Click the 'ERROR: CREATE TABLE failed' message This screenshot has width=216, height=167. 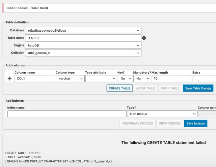[27, 8]
